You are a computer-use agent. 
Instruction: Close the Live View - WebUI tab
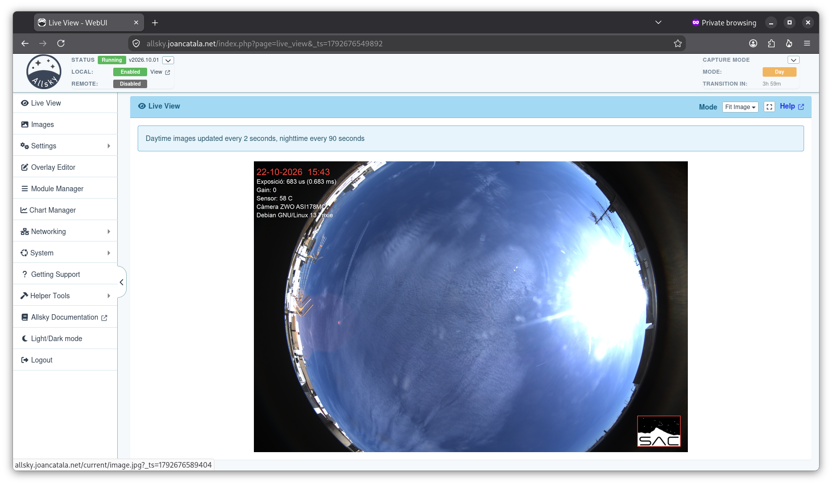[136, 22]
